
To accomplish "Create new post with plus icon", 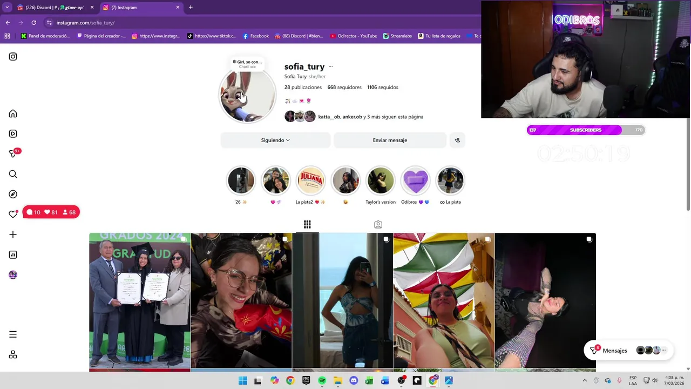I will click(13, 234).
